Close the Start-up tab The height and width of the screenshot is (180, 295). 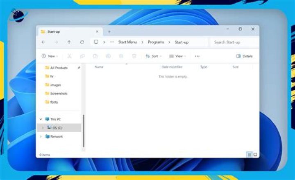tap(97, 32)
